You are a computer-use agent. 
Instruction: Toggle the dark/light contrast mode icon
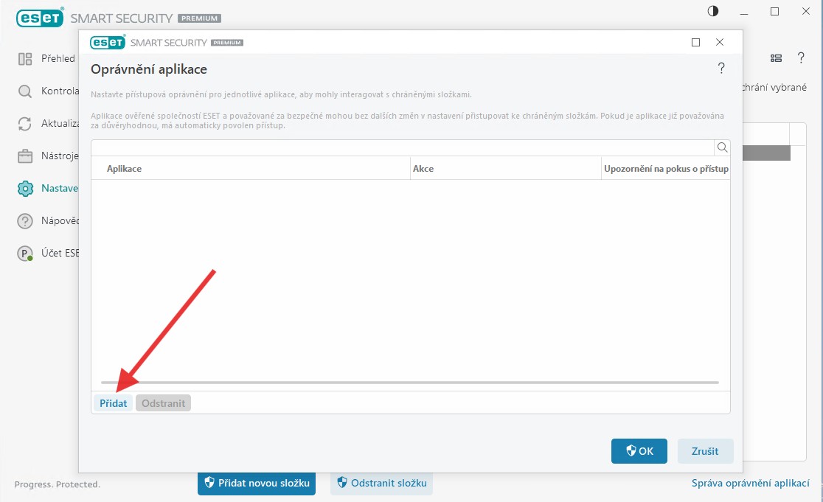pos(712,11)
